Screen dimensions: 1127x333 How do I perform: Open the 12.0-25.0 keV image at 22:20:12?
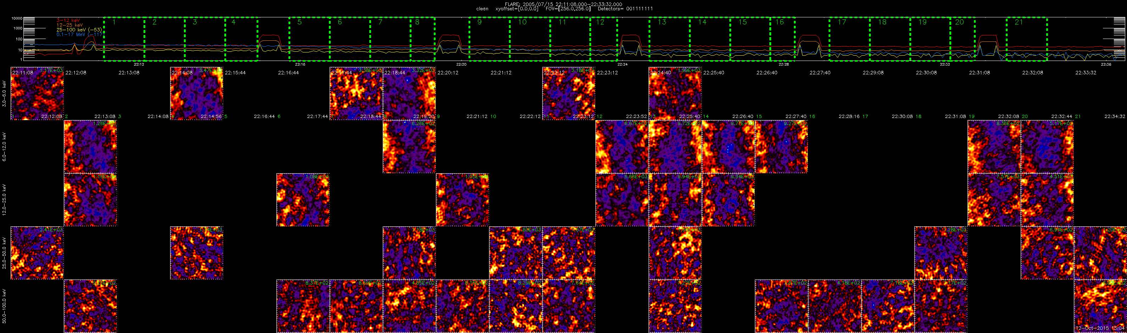462,200
